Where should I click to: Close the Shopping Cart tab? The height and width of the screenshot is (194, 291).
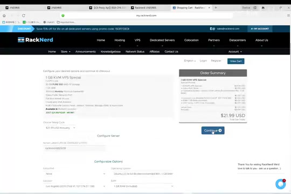(209, 8)
